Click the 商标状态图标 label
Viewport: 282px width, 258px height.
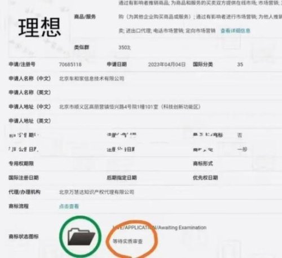coord(24,237)
